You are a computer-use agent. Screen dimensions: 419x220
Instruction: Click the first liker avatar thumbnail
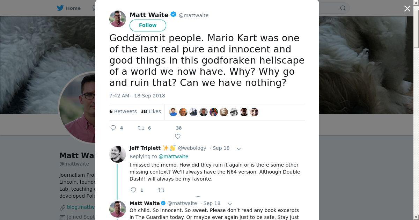[x=173, y=112]
